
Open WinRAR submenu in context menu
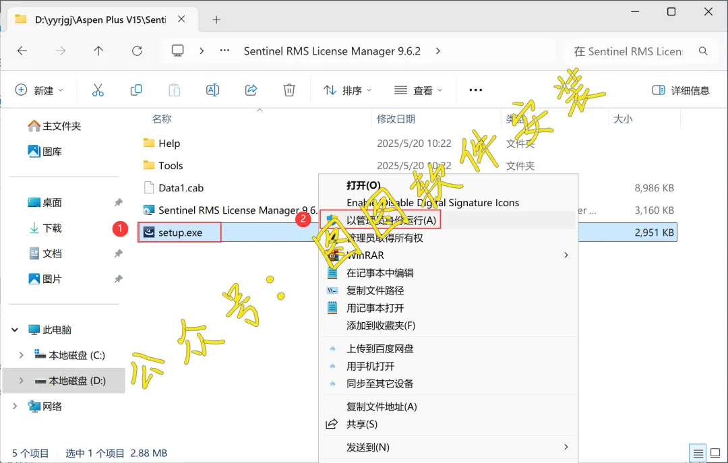tap(449, 255)
